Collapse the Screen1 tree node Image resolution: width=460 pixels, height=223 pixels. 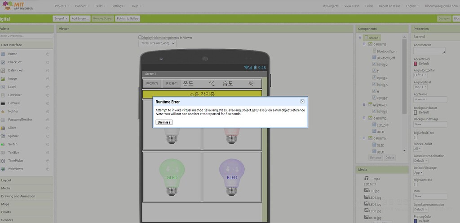click(x=360, y=38)
